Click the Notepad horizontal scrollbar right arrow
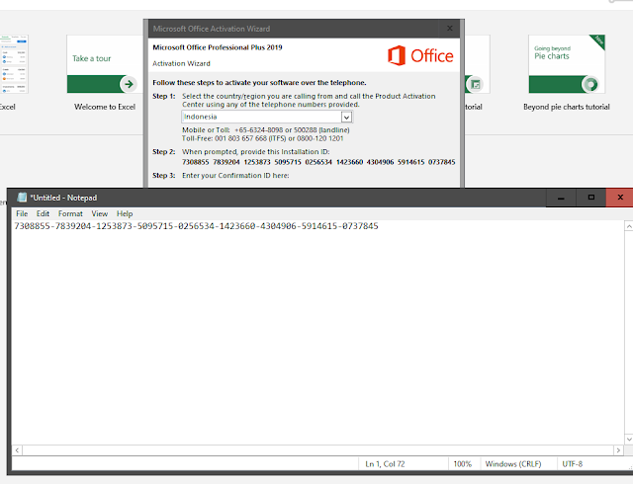 pos(618,450)
